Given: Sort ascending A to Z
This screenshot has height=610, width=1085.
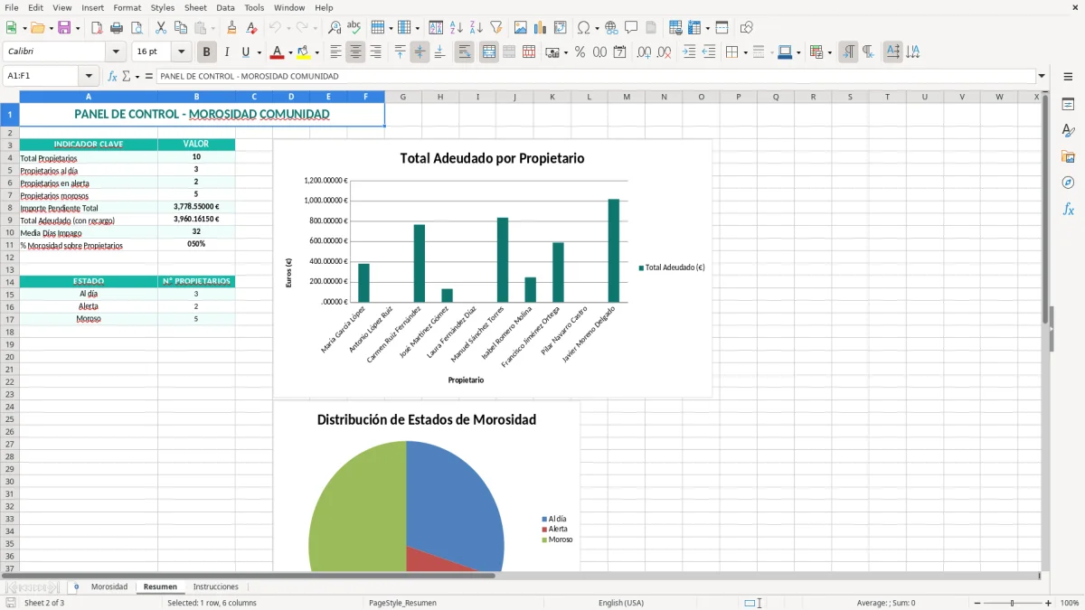Looking at the screenshot, I should tap(456, 28).
